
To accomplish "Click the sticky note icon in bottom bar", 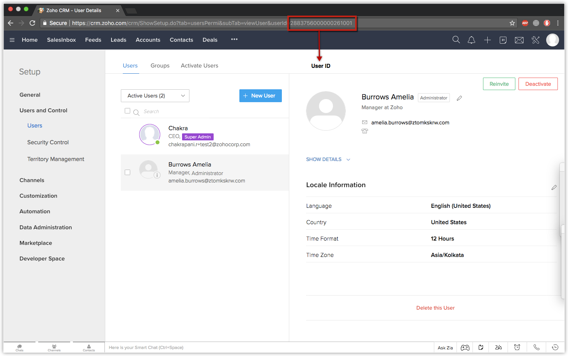I will 481,347.
